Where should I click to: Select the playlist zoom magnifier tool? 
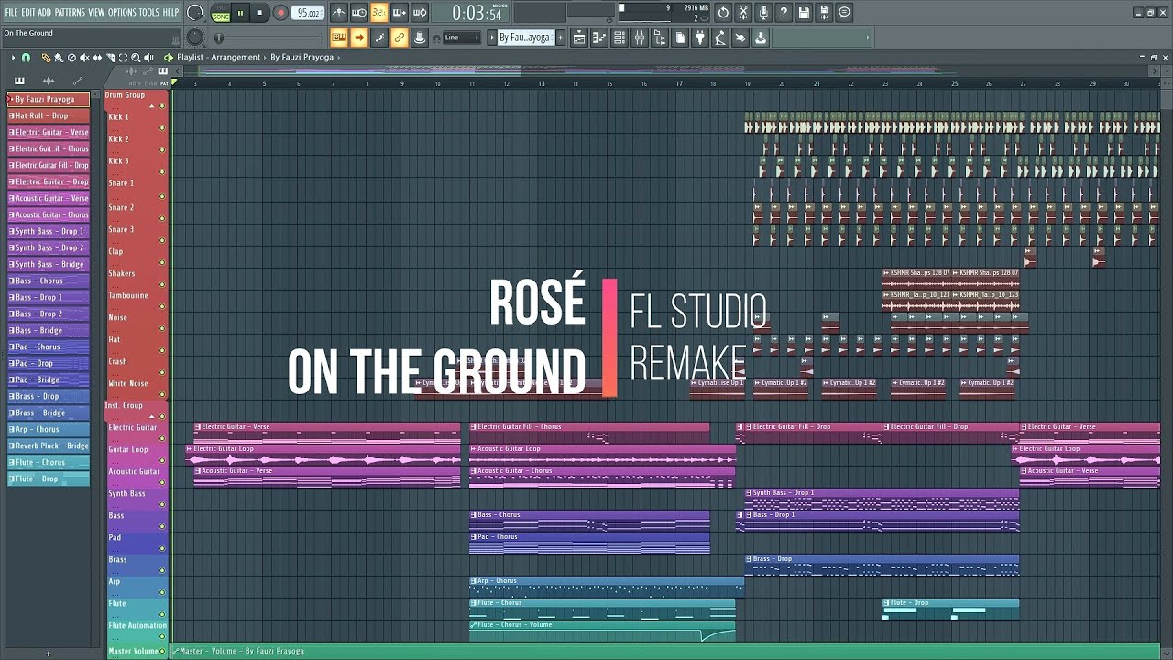click(136, 58)
